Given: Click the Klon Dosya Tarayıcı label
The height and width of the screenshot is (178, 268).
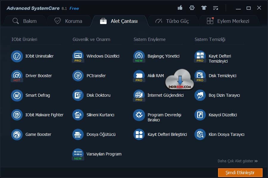Looking at the screenshot, I should [227, 135].
